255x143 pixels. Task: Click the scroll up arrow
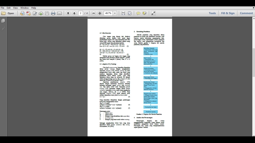coord(254,19)
